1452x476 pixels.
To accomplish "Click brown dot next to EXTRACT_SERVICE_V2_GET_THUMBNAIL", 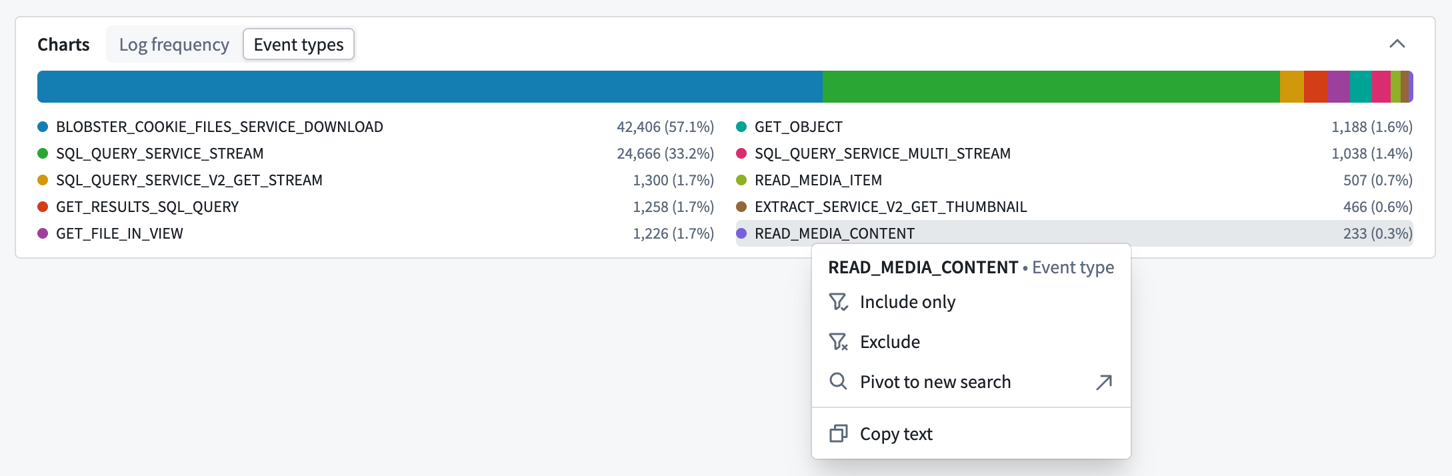I will tap(741, 207).
